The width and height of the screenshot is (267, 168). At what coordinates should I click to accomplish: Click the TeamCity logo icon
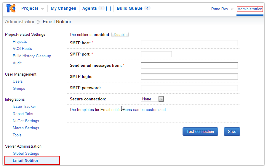[11, 8]
